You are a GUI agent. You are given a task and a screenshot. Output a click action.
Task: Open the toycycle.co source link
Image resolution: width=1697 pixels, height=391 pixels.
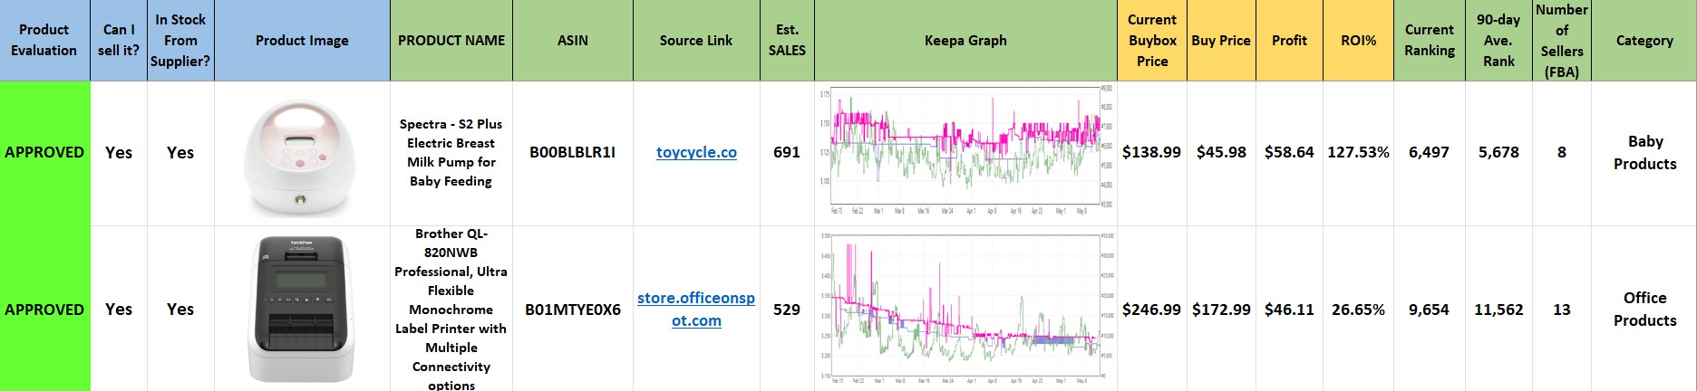click(x=696, y=152)
